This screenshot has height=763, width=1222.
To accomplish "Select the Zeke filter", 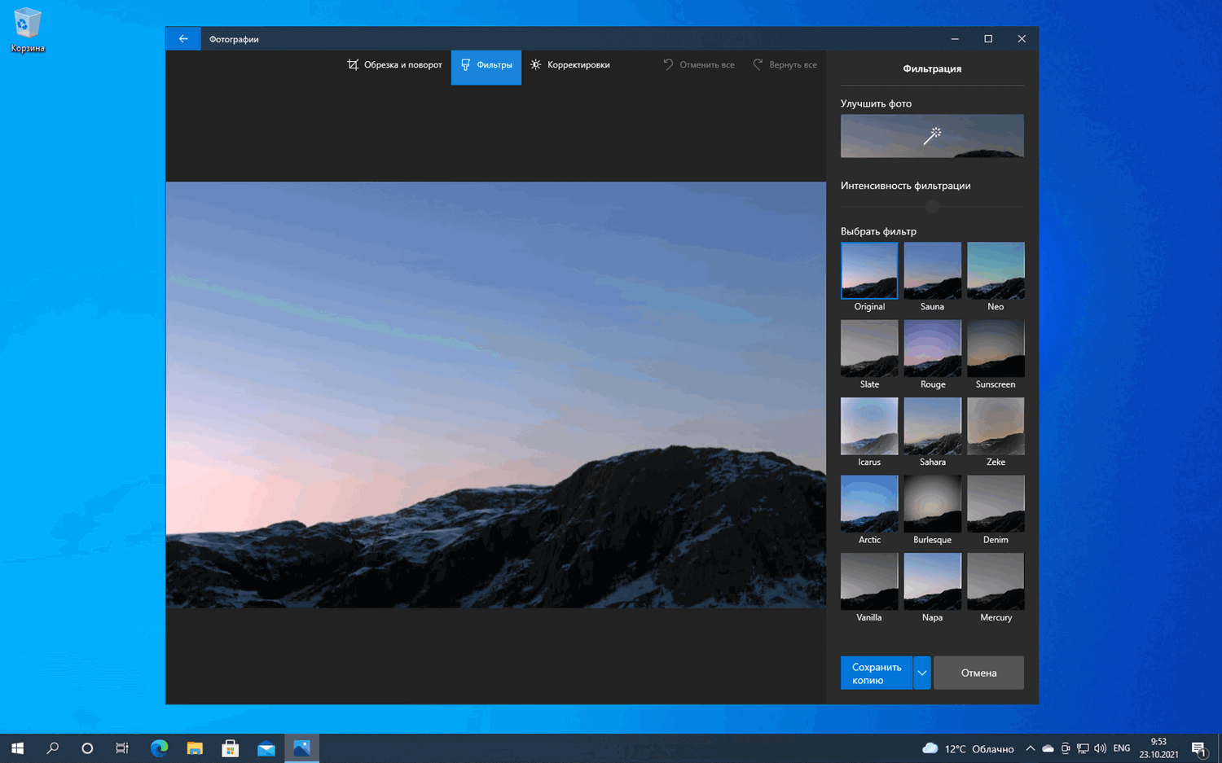I will [996, 426].
